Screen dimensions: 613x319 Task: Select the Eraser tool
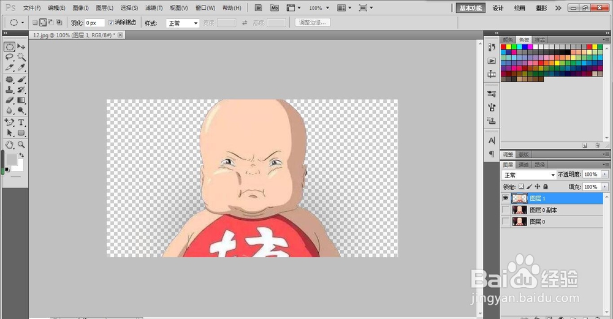point(9,100)
